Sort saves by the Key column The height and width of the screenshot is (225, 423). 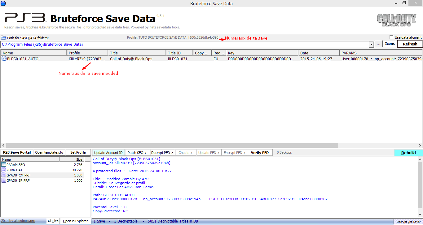pyautogui.click(x=262, y=53)
